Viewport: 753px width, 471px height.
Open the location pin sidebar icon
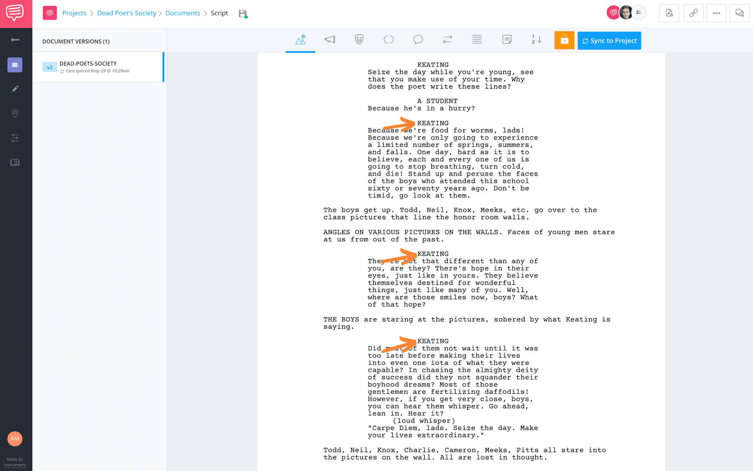[x=15, y=113]
